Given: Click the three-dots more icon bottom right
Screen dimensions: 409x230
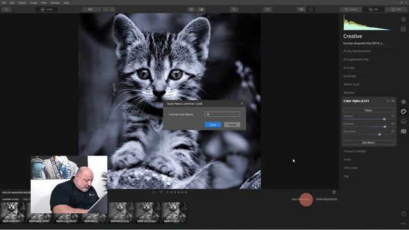Looking at the screenshot, I should [403, 224].
